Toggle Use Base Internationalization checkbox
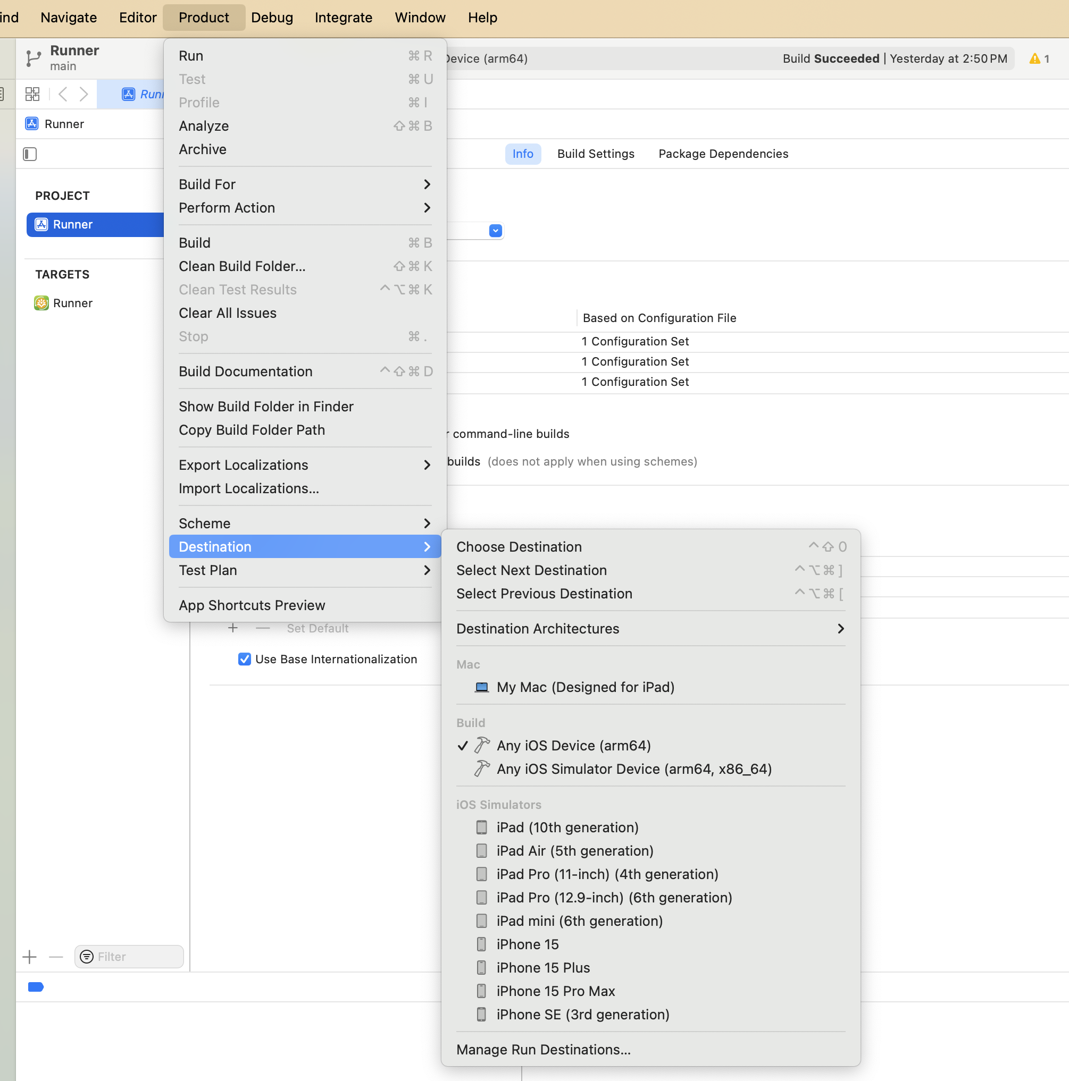The height and width of the screenshot is (1081, 1069). [x=244, y=659]
